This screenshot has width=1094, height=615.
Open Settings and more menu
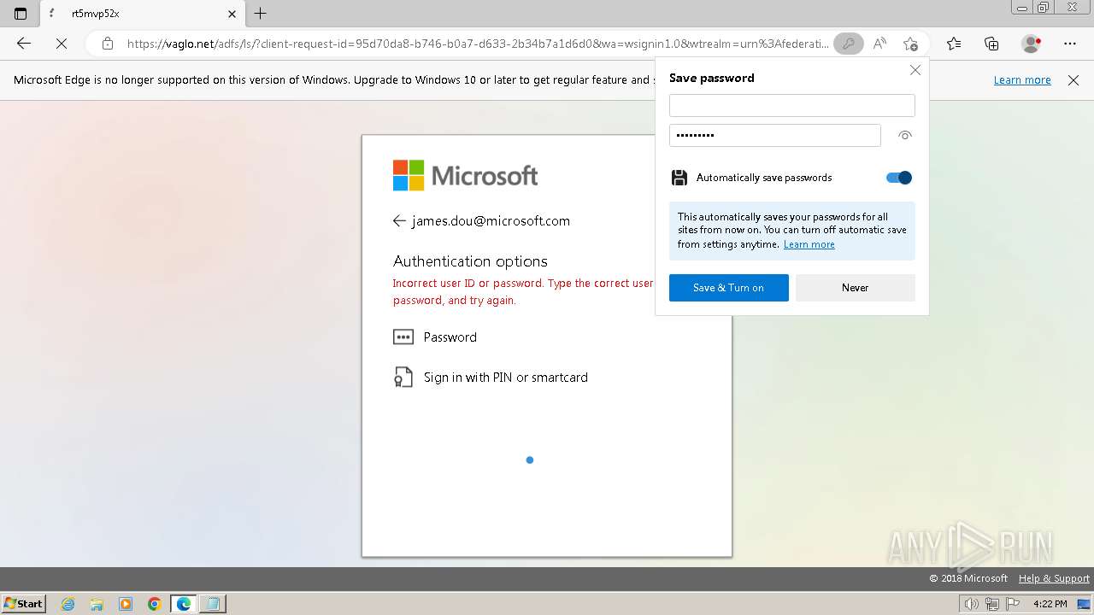pos(1070,44)
